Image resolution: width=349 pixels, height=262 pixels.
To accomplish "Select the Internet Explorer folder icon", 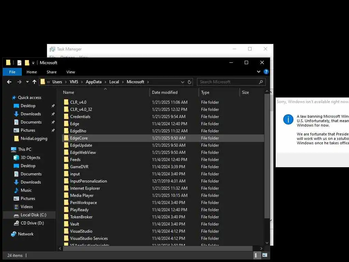I will pyautogui.click(x=66, y=188).
